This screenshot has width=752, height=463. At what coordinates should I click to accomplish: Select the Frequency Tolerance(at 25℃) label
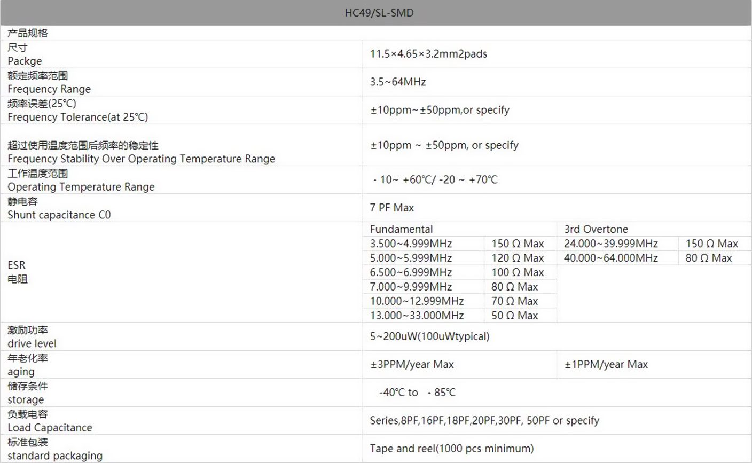pyautogui.click(x=77, y=117)
